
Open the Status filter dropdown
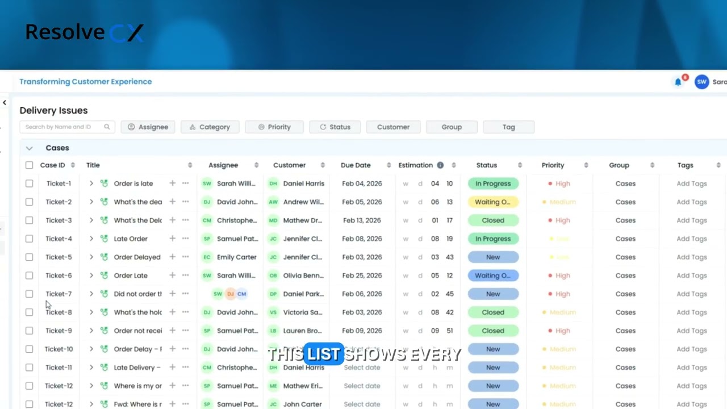click(x=335, y=127)
